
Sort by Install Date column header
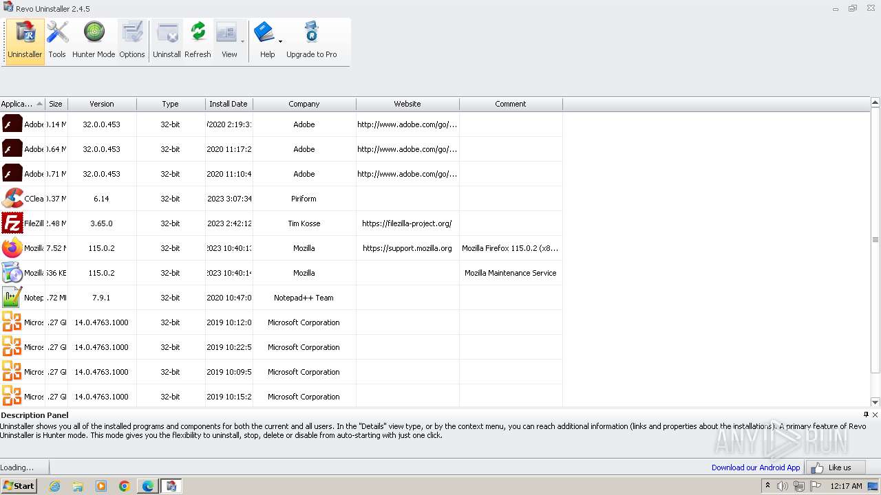[229, 104]
